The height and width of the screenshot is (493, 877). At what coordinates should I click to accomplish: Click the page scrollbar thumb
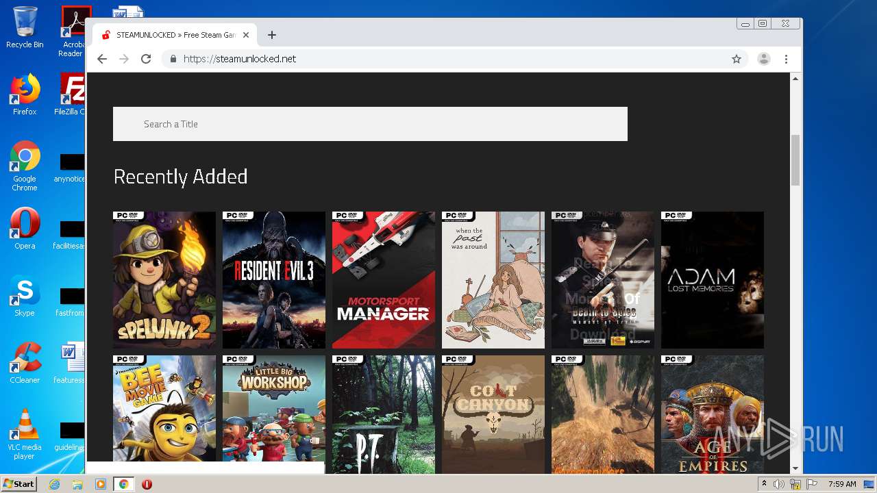(x=795, y=160)
